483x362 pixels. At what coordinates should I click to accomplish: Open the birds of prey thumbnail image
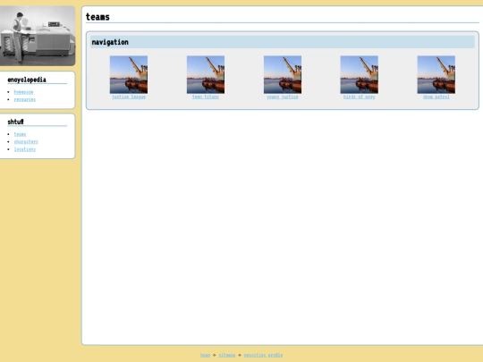(360, 75)
